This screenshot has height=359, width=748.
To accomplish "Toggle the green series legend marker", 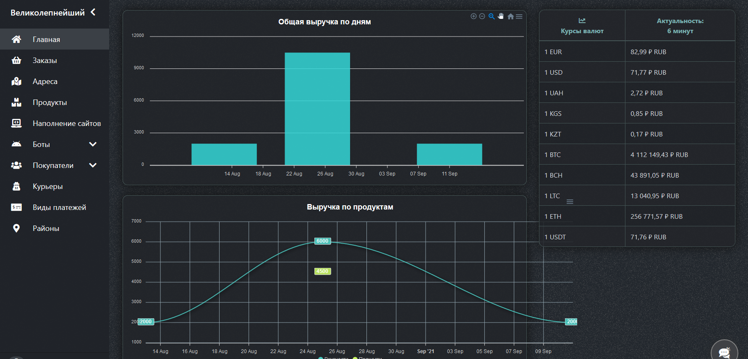I will 355,358.
